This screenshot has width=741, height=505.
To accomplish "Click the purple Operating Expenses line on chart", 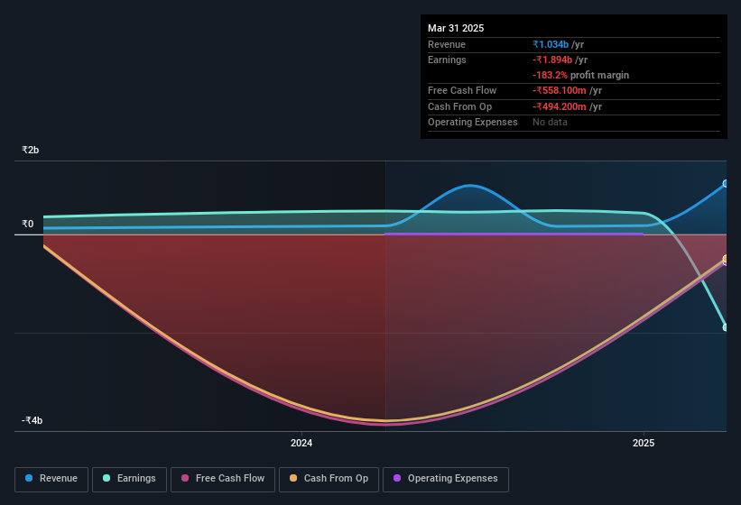I will (x=514, y=234).
